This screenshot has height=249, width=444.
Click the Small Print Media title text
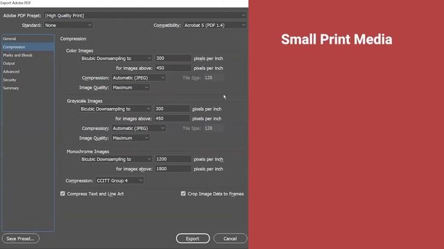pyautogui.click(x=336, y=39)
